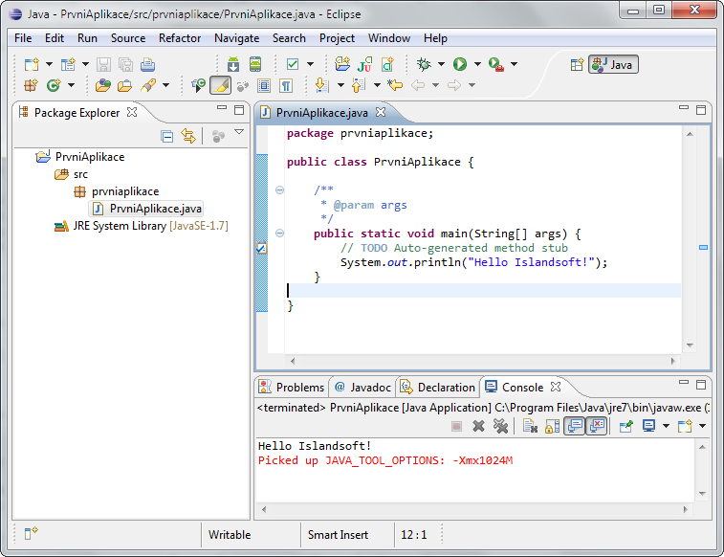This screenshot has height=557, width=724.
Task: Open the External Tools dropdown arrow
Action: click(x=514, y=64)
